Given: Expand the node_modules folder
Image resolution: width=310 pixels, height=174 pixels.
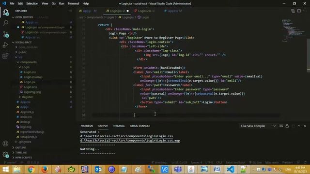Looking at the screenshot, I should coord(28,47).
